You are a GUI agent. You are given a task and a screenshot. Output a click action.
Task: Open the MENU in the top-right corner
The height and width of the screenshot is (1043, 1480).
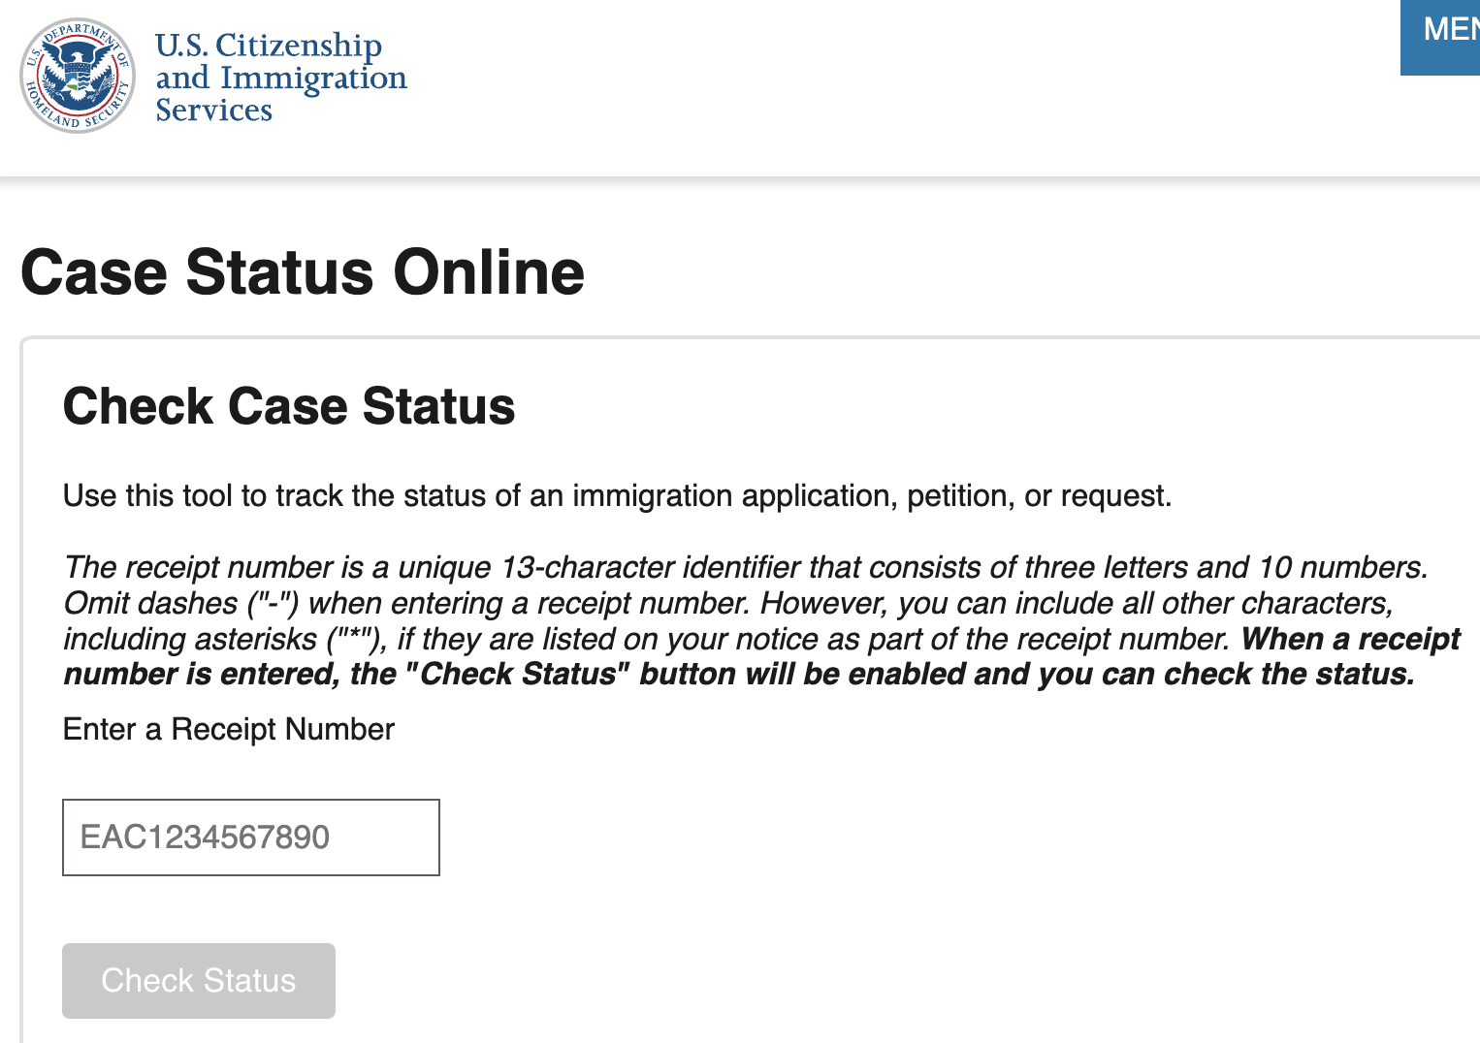[1445, 37]
